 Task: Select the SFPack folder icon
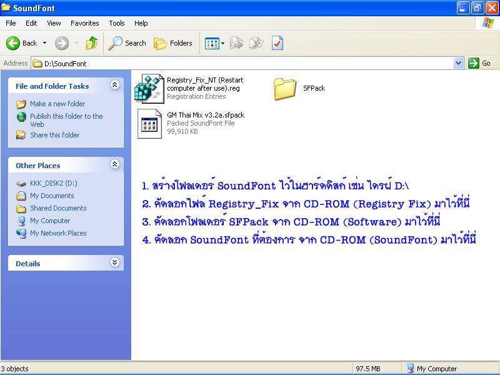[284, 89]
